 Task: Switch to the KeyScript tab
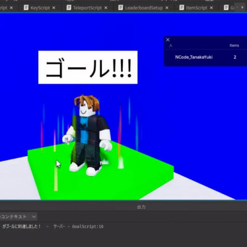40,8
